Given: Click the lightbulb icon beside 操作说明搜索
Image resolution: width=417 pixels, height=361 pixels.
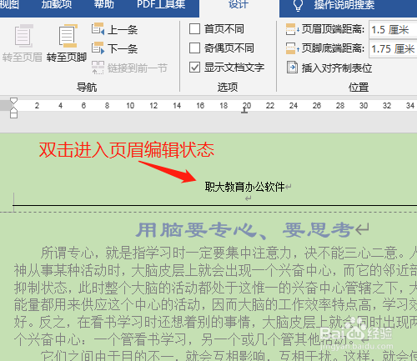Looking at the screenshot, I should pos(298,5).
